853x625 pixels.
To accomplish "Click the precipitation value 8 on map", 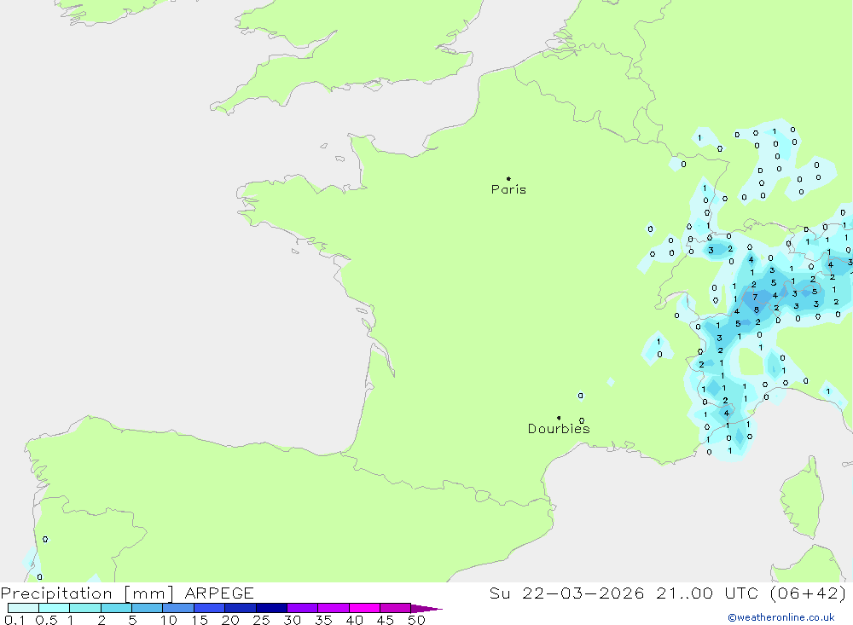I will [x=756, y=310].
